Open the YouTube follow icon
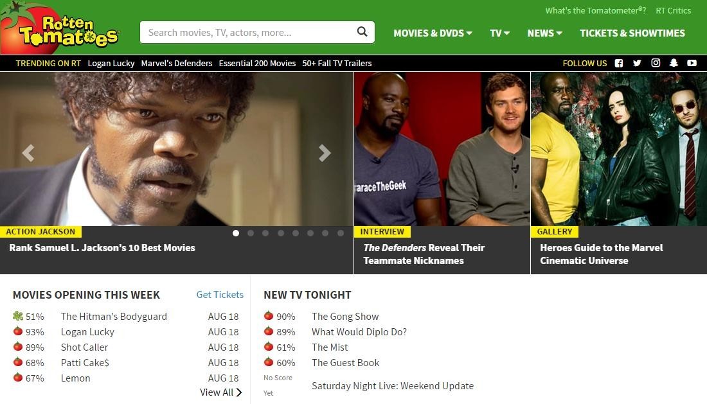Screen dimensions: 707x404 [692, 63]
